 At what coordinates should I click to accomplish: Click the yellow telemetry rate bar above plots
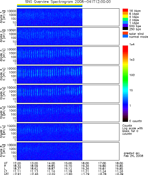click(x=50, y=5)
